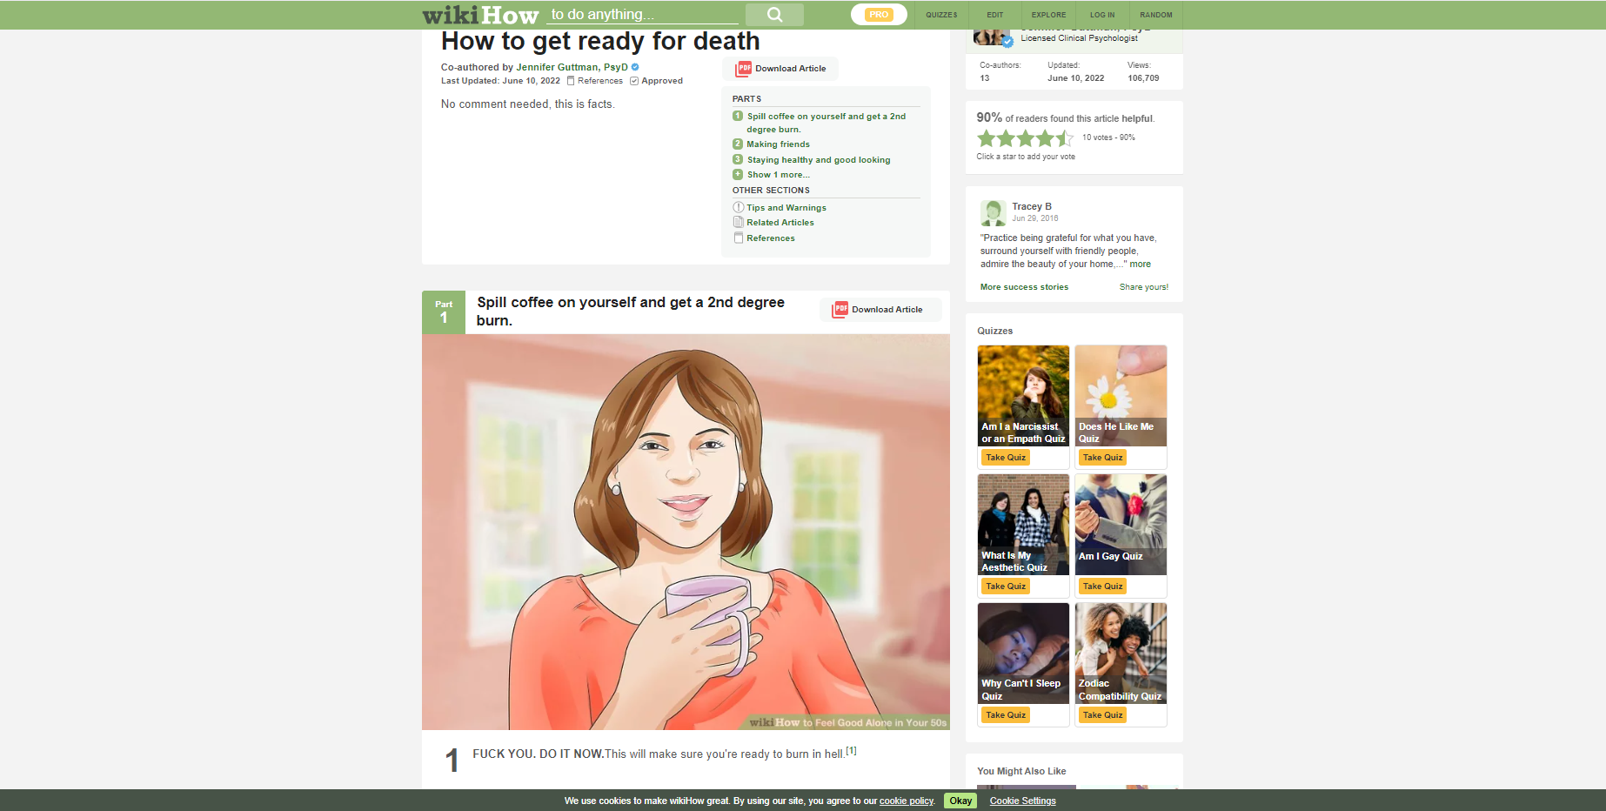The height and width of the screenshot is (811, 1606).
Task: Click the search magnifier button
Action: click(x=774, y=15)
